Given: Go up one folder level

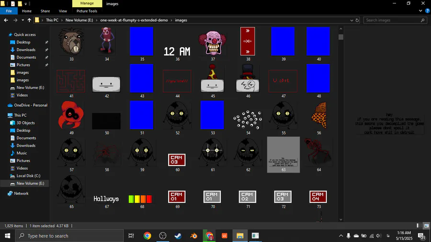Looking at the screenshot, I should click(29, 20).
